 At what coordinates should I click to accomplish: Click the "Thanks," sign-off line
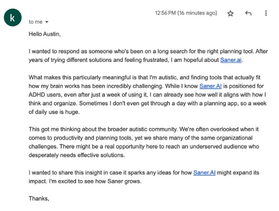39,198
